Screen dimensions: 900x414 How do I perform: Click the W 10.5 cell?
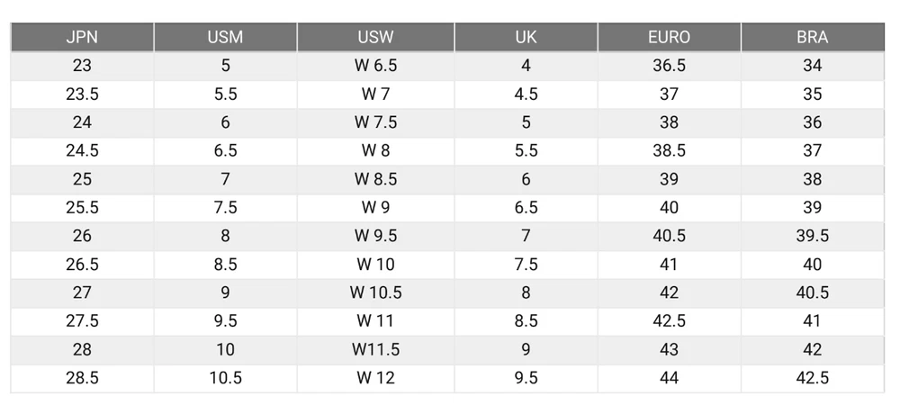click(375, 292)
